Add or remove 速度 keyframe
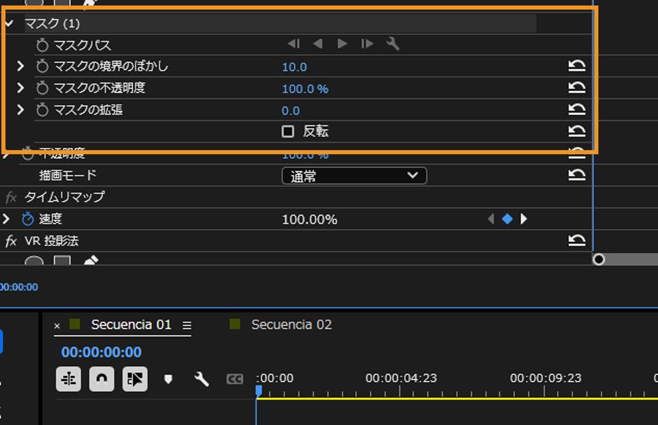Viewport: 658px width, 425px height. [x=507, y=219]
